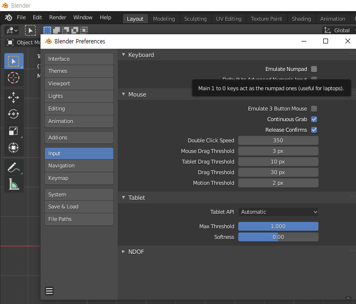Switch to Shading workspace tab
The image size is (356, 304).
(301, 19)
